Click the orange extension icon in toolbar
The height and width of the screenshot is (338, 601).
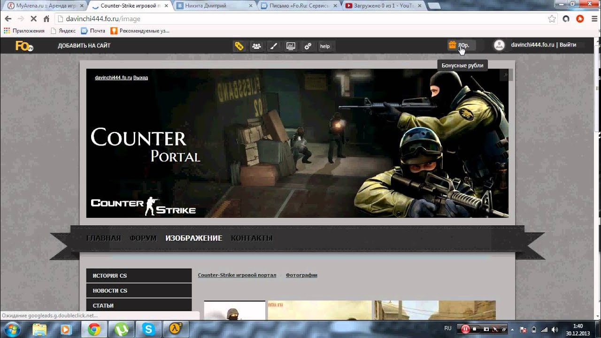click(580, 19)
